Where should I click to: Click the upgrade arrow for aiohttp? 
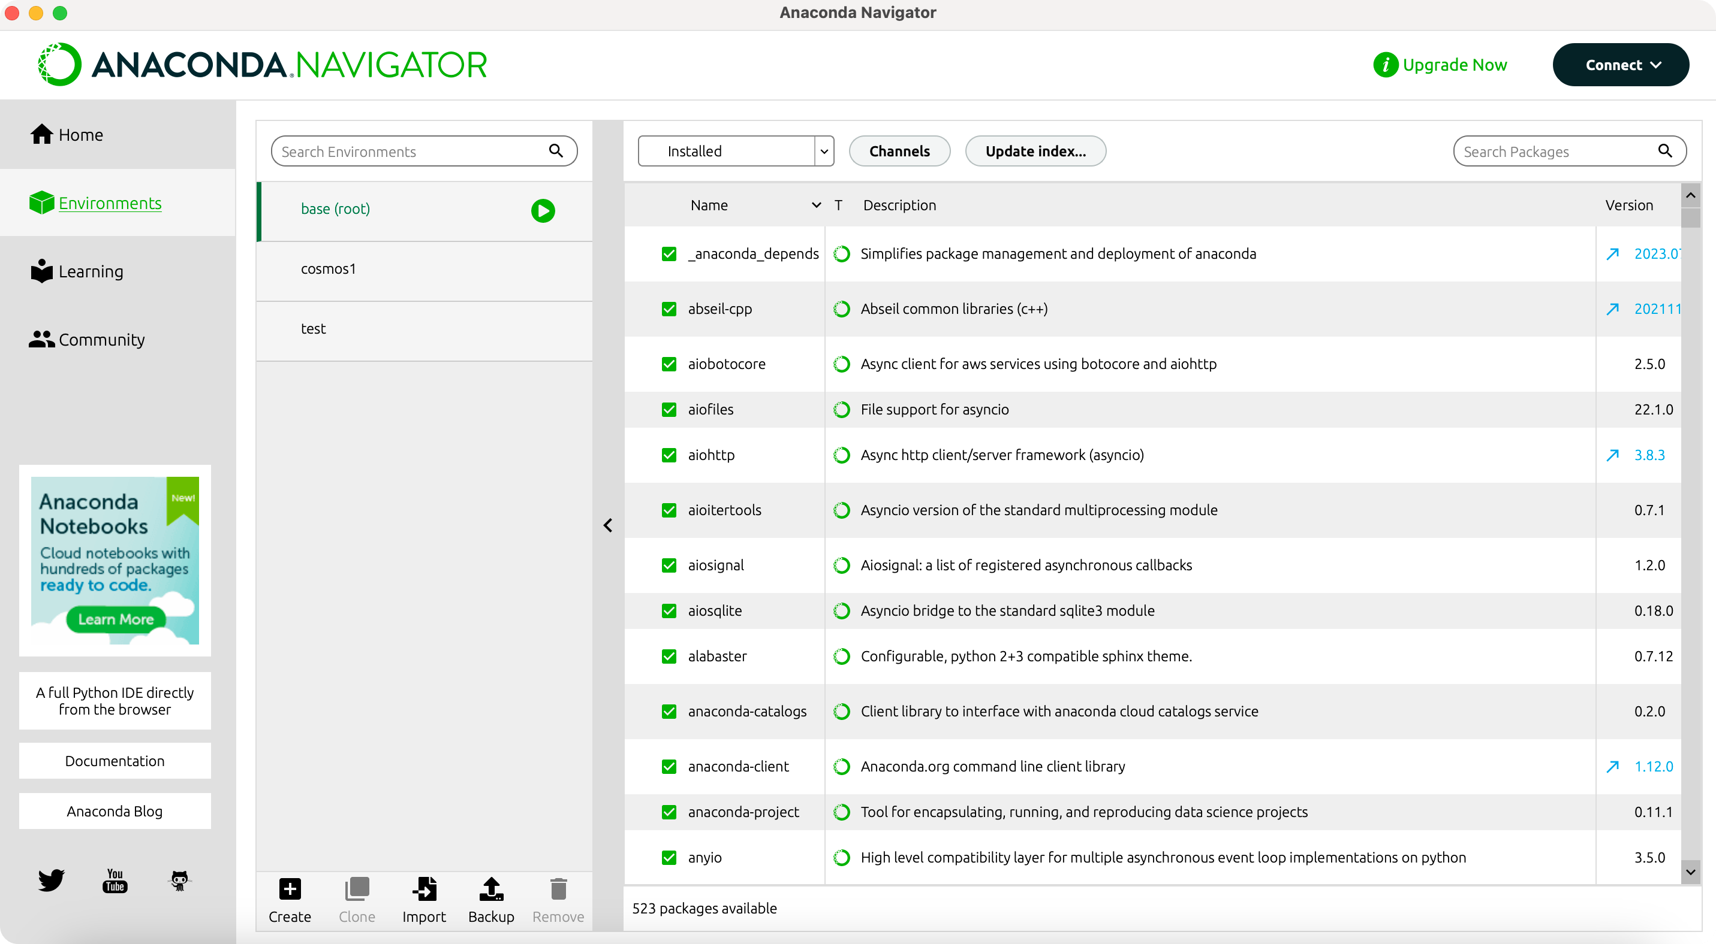coord(1612,455)
